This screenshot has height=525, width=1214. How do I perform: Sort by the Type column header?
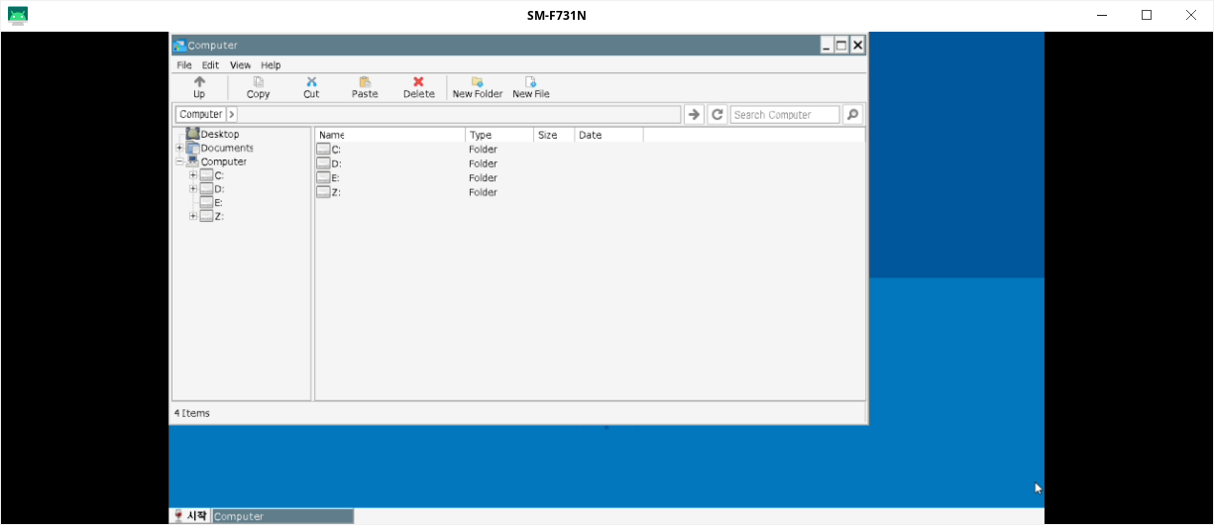click(x=499, y=135)
